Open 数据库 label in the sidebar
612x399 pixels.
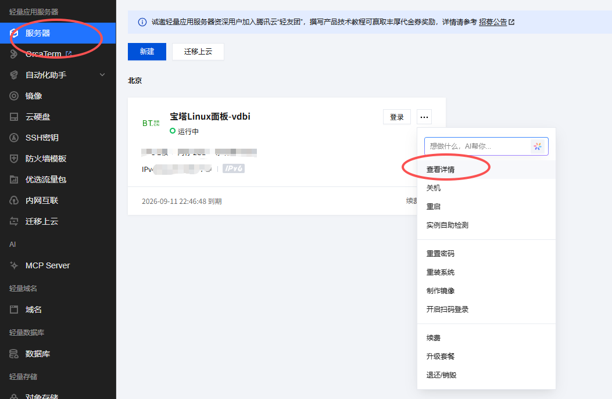click(x=38, y=354)
